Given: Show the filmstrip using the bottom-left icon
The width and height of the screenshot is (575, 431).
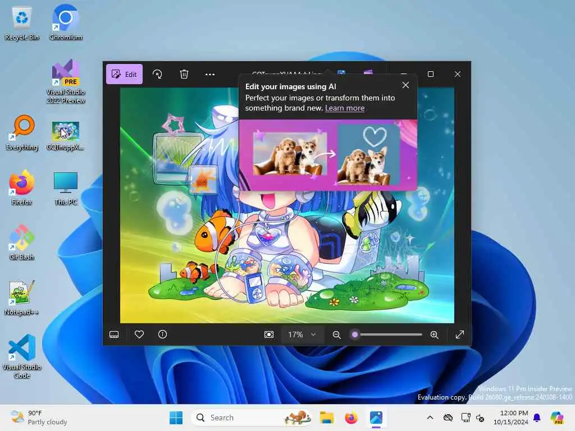Looking at the screenshot, I should click(x=114, y=334).
